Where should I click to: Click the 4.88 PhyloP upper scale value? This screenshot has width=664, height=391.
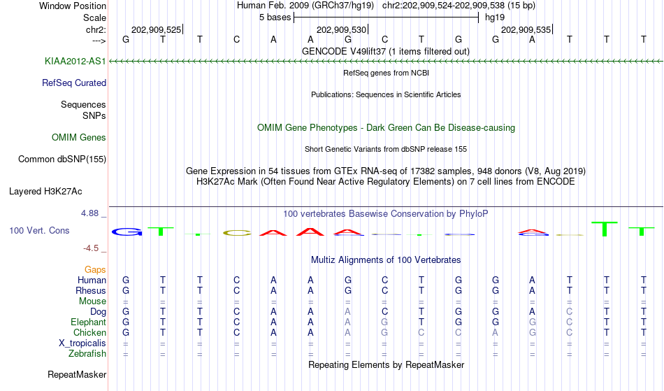pyautogui.click(x=89, y=213)
